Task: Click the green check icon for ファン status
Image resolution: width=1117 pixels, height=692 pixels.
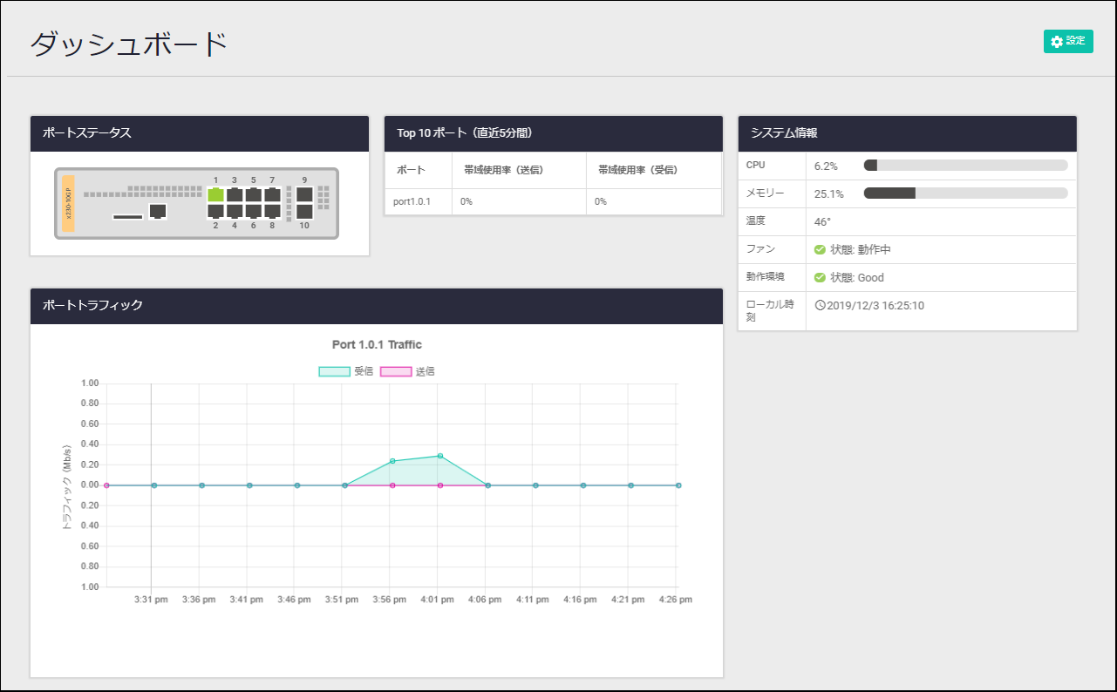Action: 820,250
